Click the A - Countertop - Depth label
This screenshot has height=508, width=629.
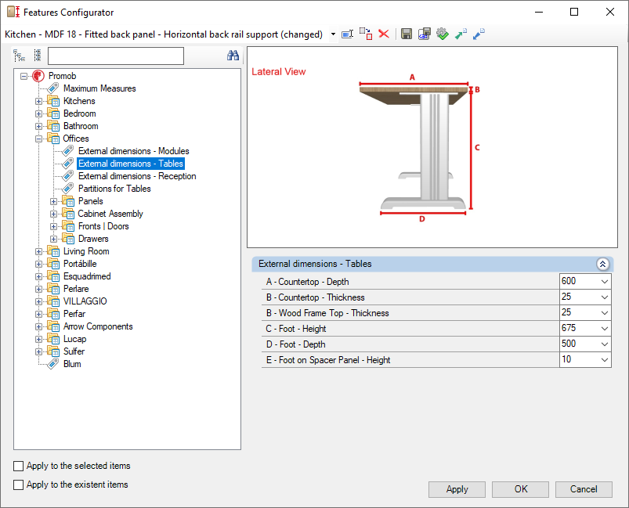tap(307, 282)
